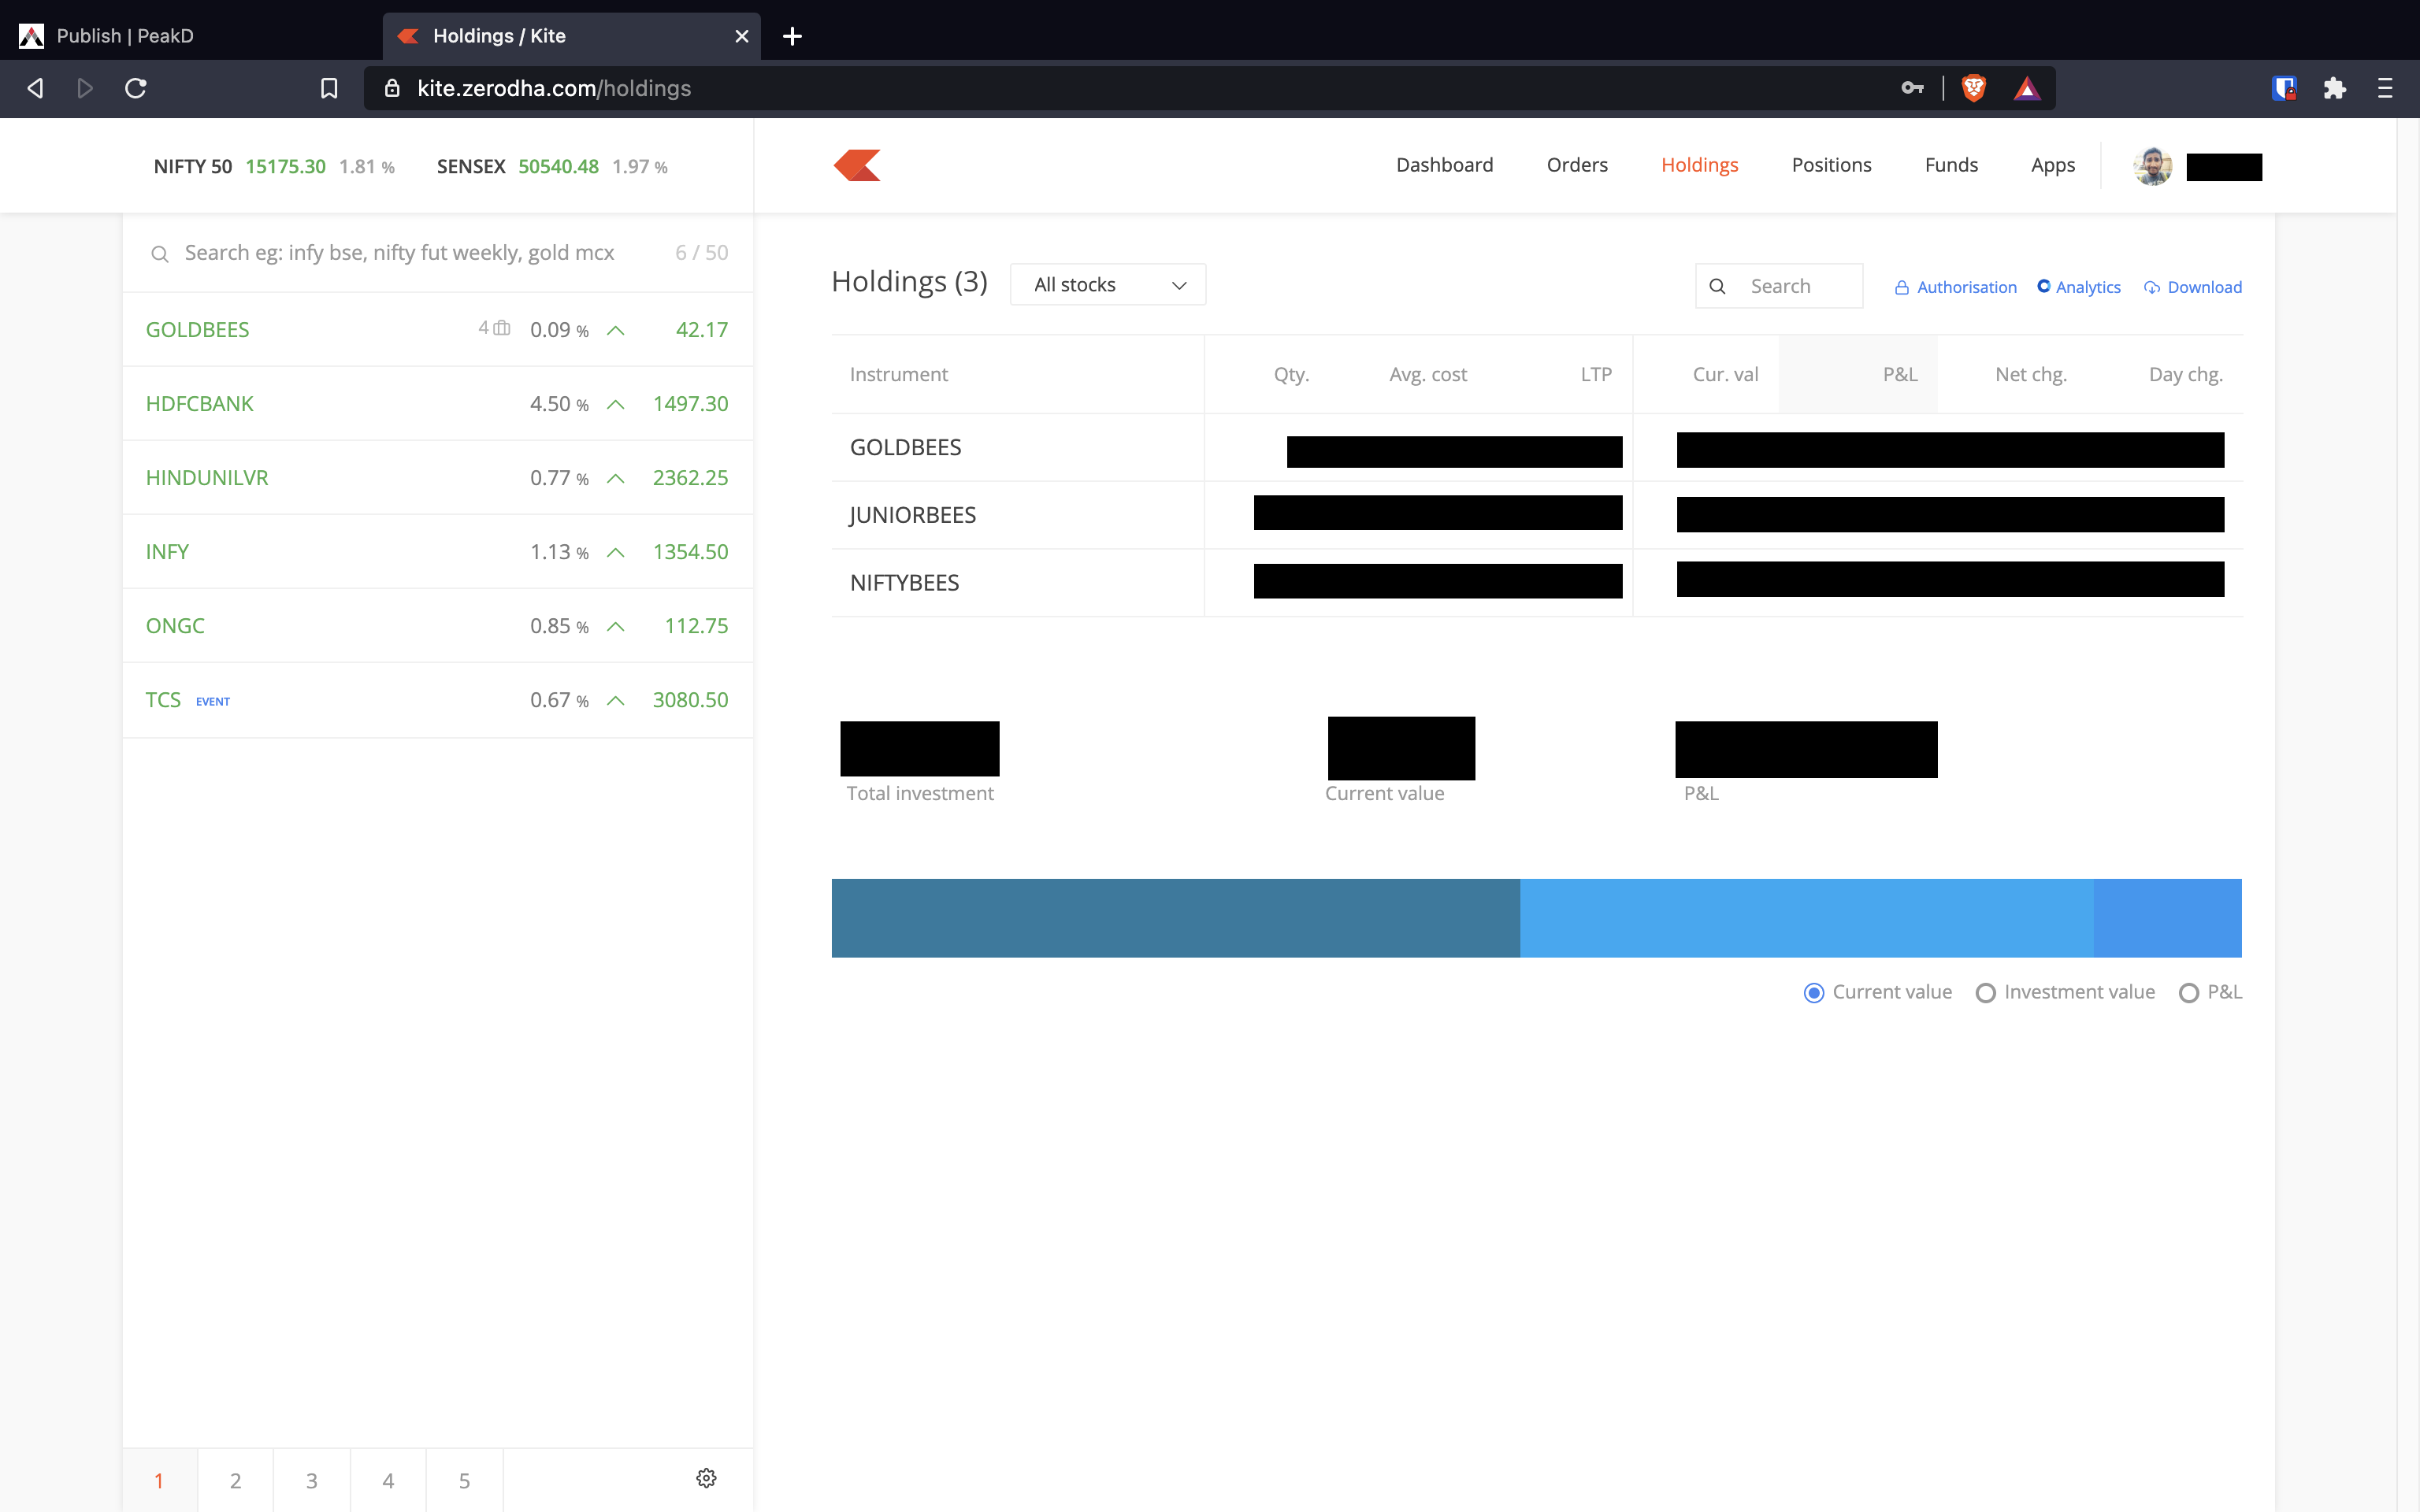This screenshot has width=2420, height=1512.
Task: Select the Investment value radio button
Action: point(1985,992)
